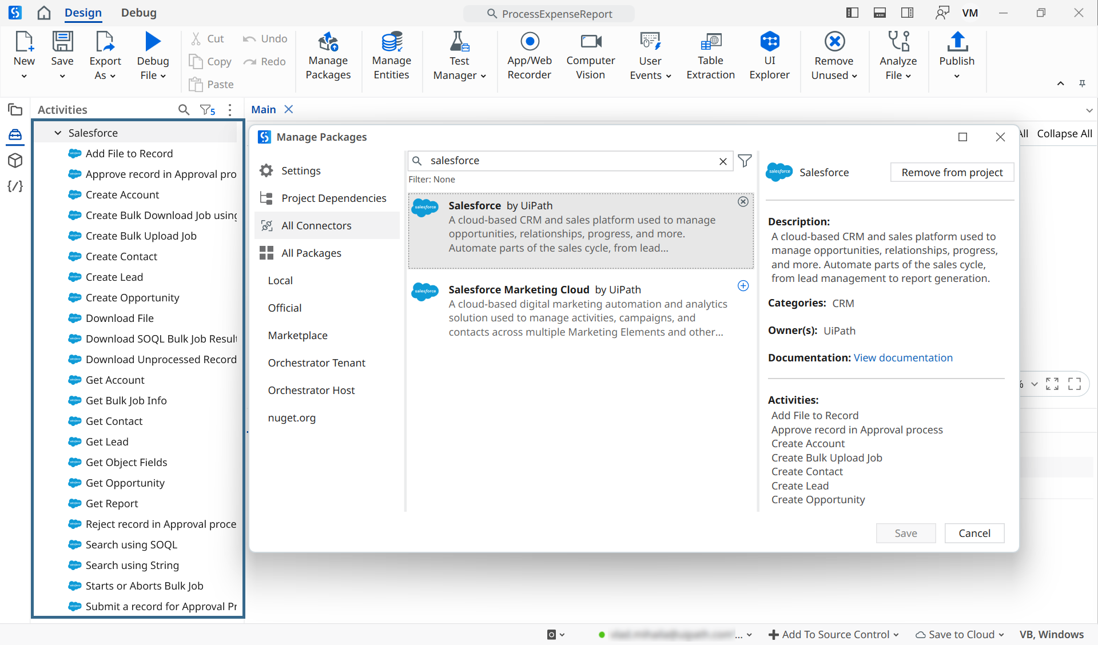Run the Remove Unused tool
The image size is (1098, 645).
pyautogui.click(x=834, y=55)
